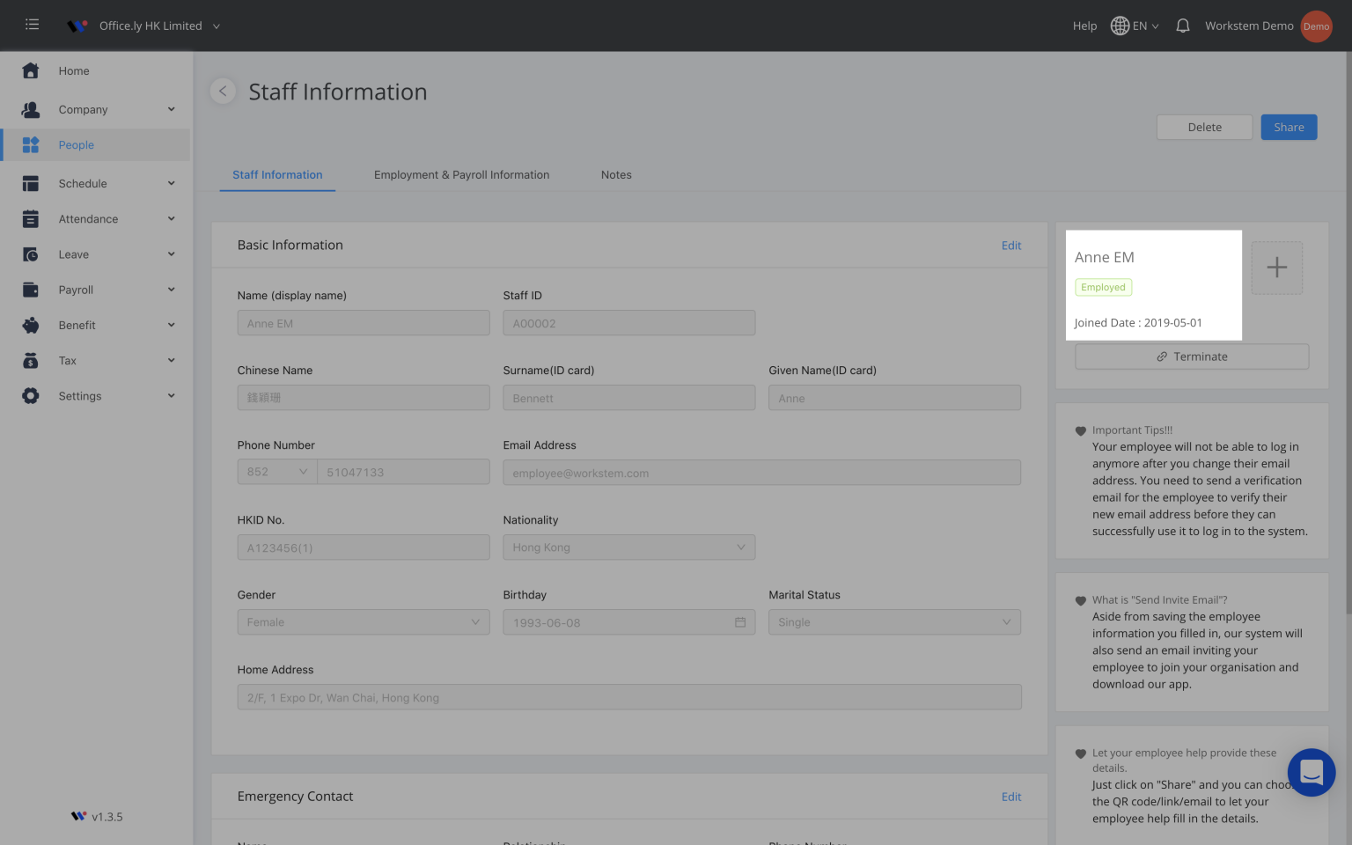Click the plus button to add profile photo

(1276, 268)
